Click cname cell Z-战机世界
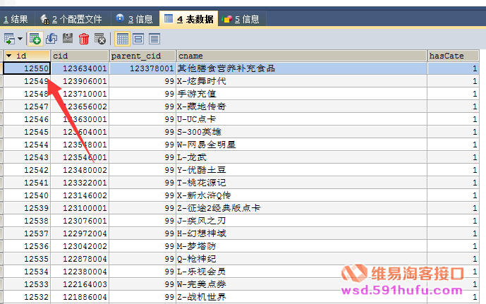Viewport: 486px width, 304px height. 302,297
